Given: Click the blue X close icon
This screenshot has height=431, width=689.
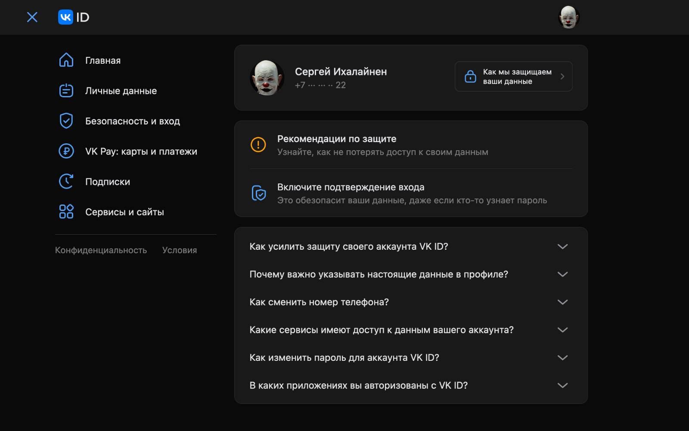Looking at the screenshot, I should click(x=32, y=17).
